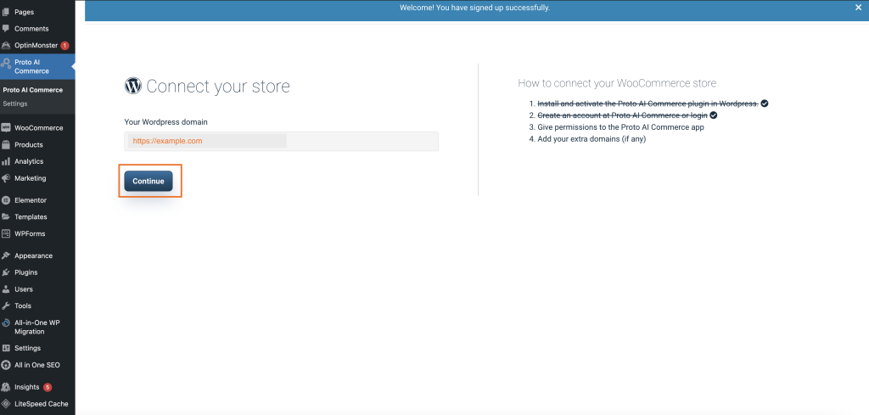This screenshot has height=415, width=869.
Task: Click the Plugins plug icon
Action: (6, 272)
